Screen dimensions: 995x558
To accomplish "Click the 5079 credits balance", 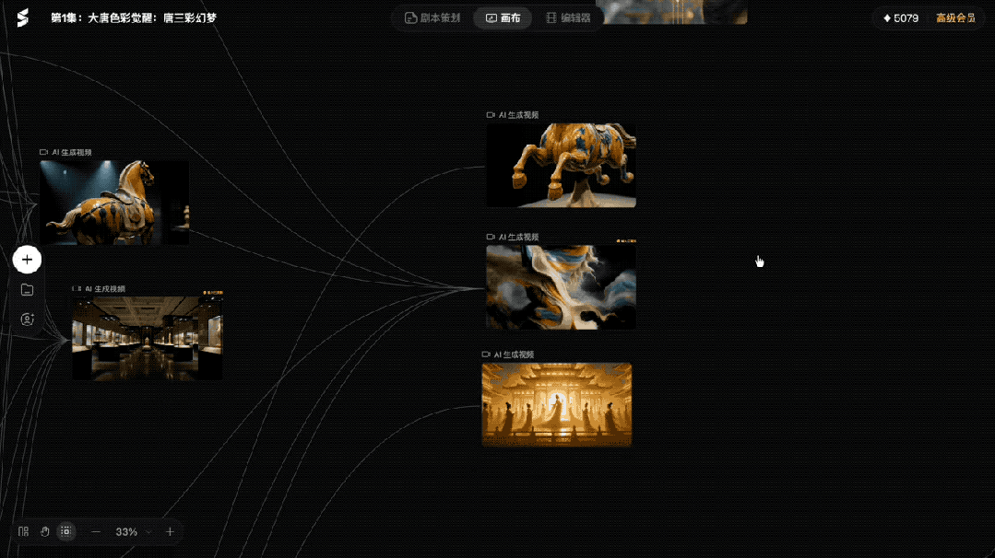I will [900, 18].
